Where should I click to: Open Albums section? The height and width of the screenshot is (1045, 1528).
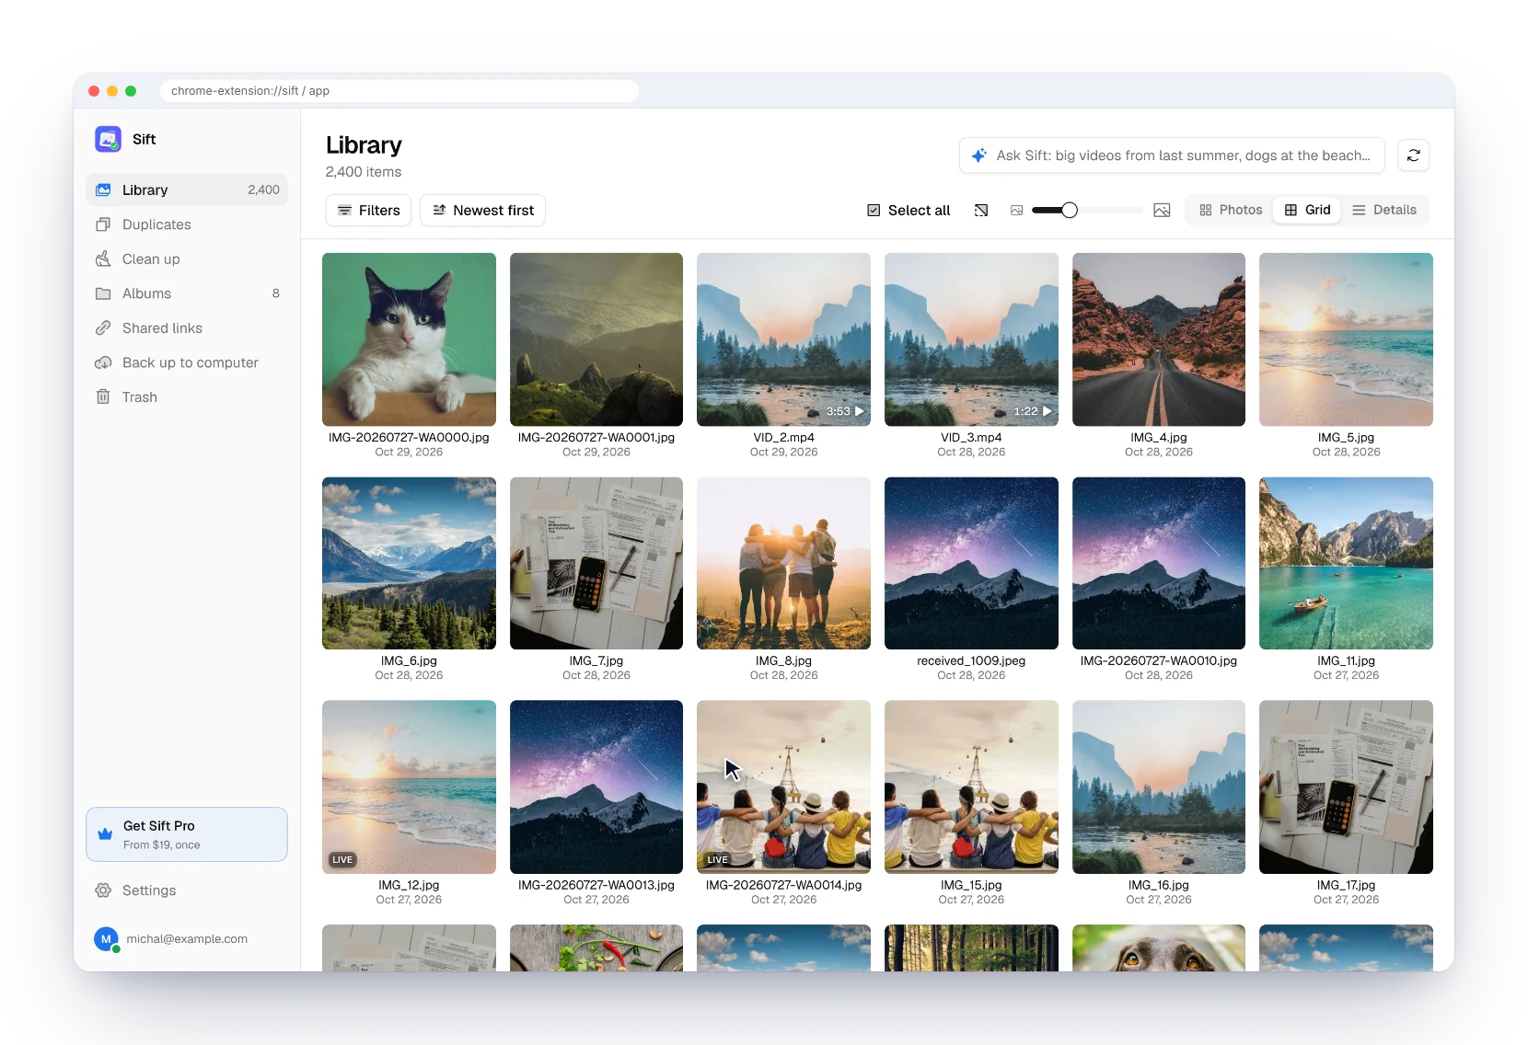point(187,293)
